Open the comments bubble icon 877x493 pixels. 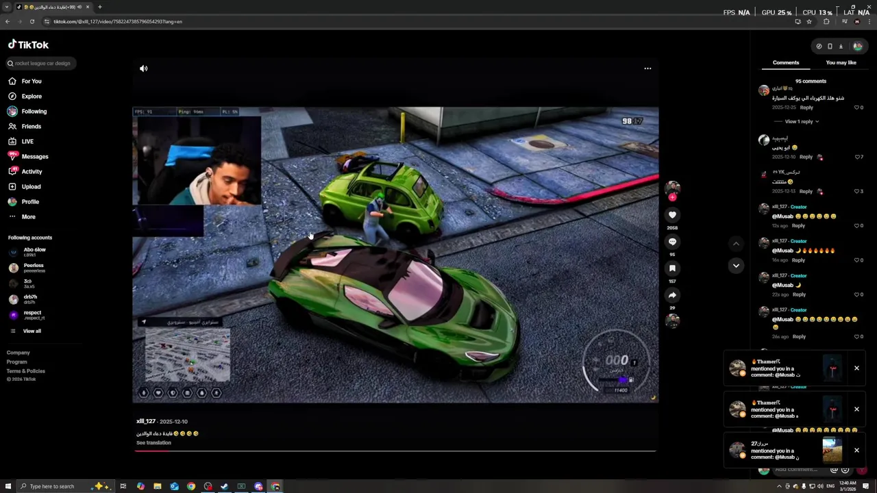[x=672, y=242]
